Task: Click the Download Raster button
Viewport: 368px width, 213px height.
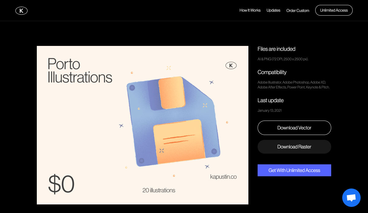Action: 294,147
